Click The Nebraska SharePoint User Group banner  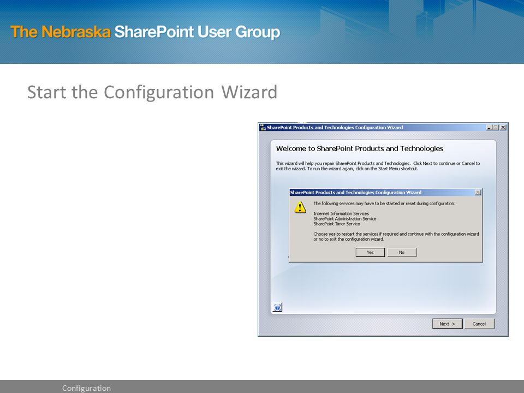tap(145, 32)
